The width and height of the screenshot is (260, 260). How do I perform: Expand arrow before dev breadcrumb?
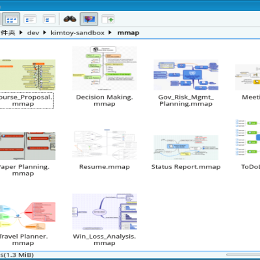(x=21, y=32)
